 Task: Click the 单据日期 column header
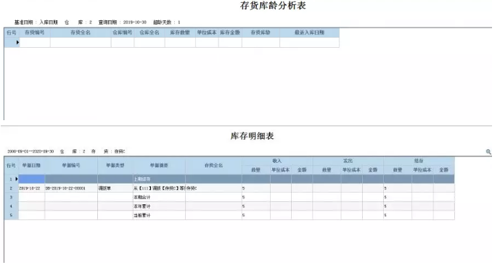point(31,165)
